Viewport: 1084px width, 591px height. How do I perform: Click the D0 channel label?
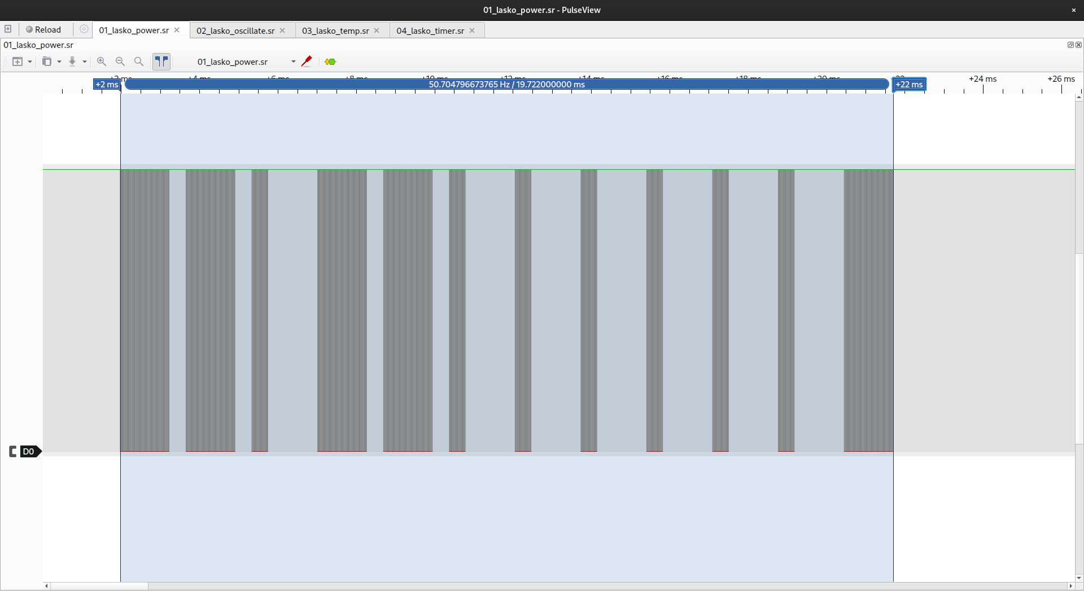[28, 451]
